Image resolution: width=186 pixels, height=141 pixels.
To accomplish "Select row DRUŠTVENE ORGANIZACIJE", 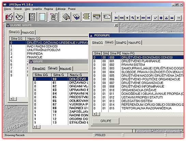I will click(x=138, y=83).
